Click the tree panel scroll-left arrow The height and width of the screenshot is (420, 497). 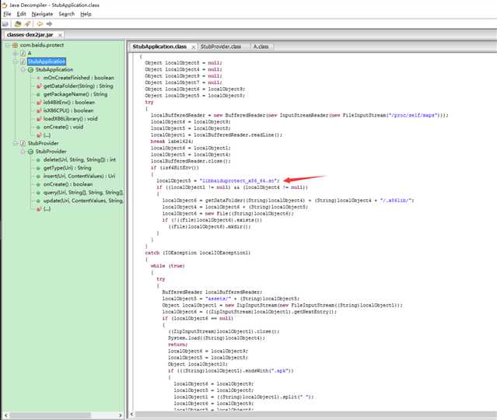point(5,415)
